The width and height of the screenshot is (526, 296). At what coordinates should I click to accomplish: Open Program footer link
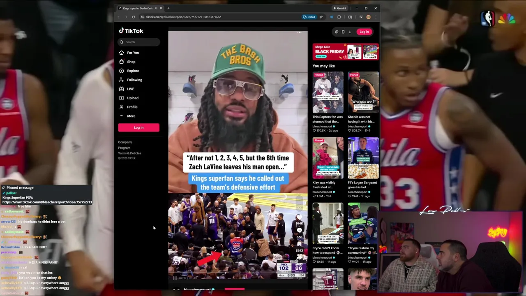click(x=124, y=148)
